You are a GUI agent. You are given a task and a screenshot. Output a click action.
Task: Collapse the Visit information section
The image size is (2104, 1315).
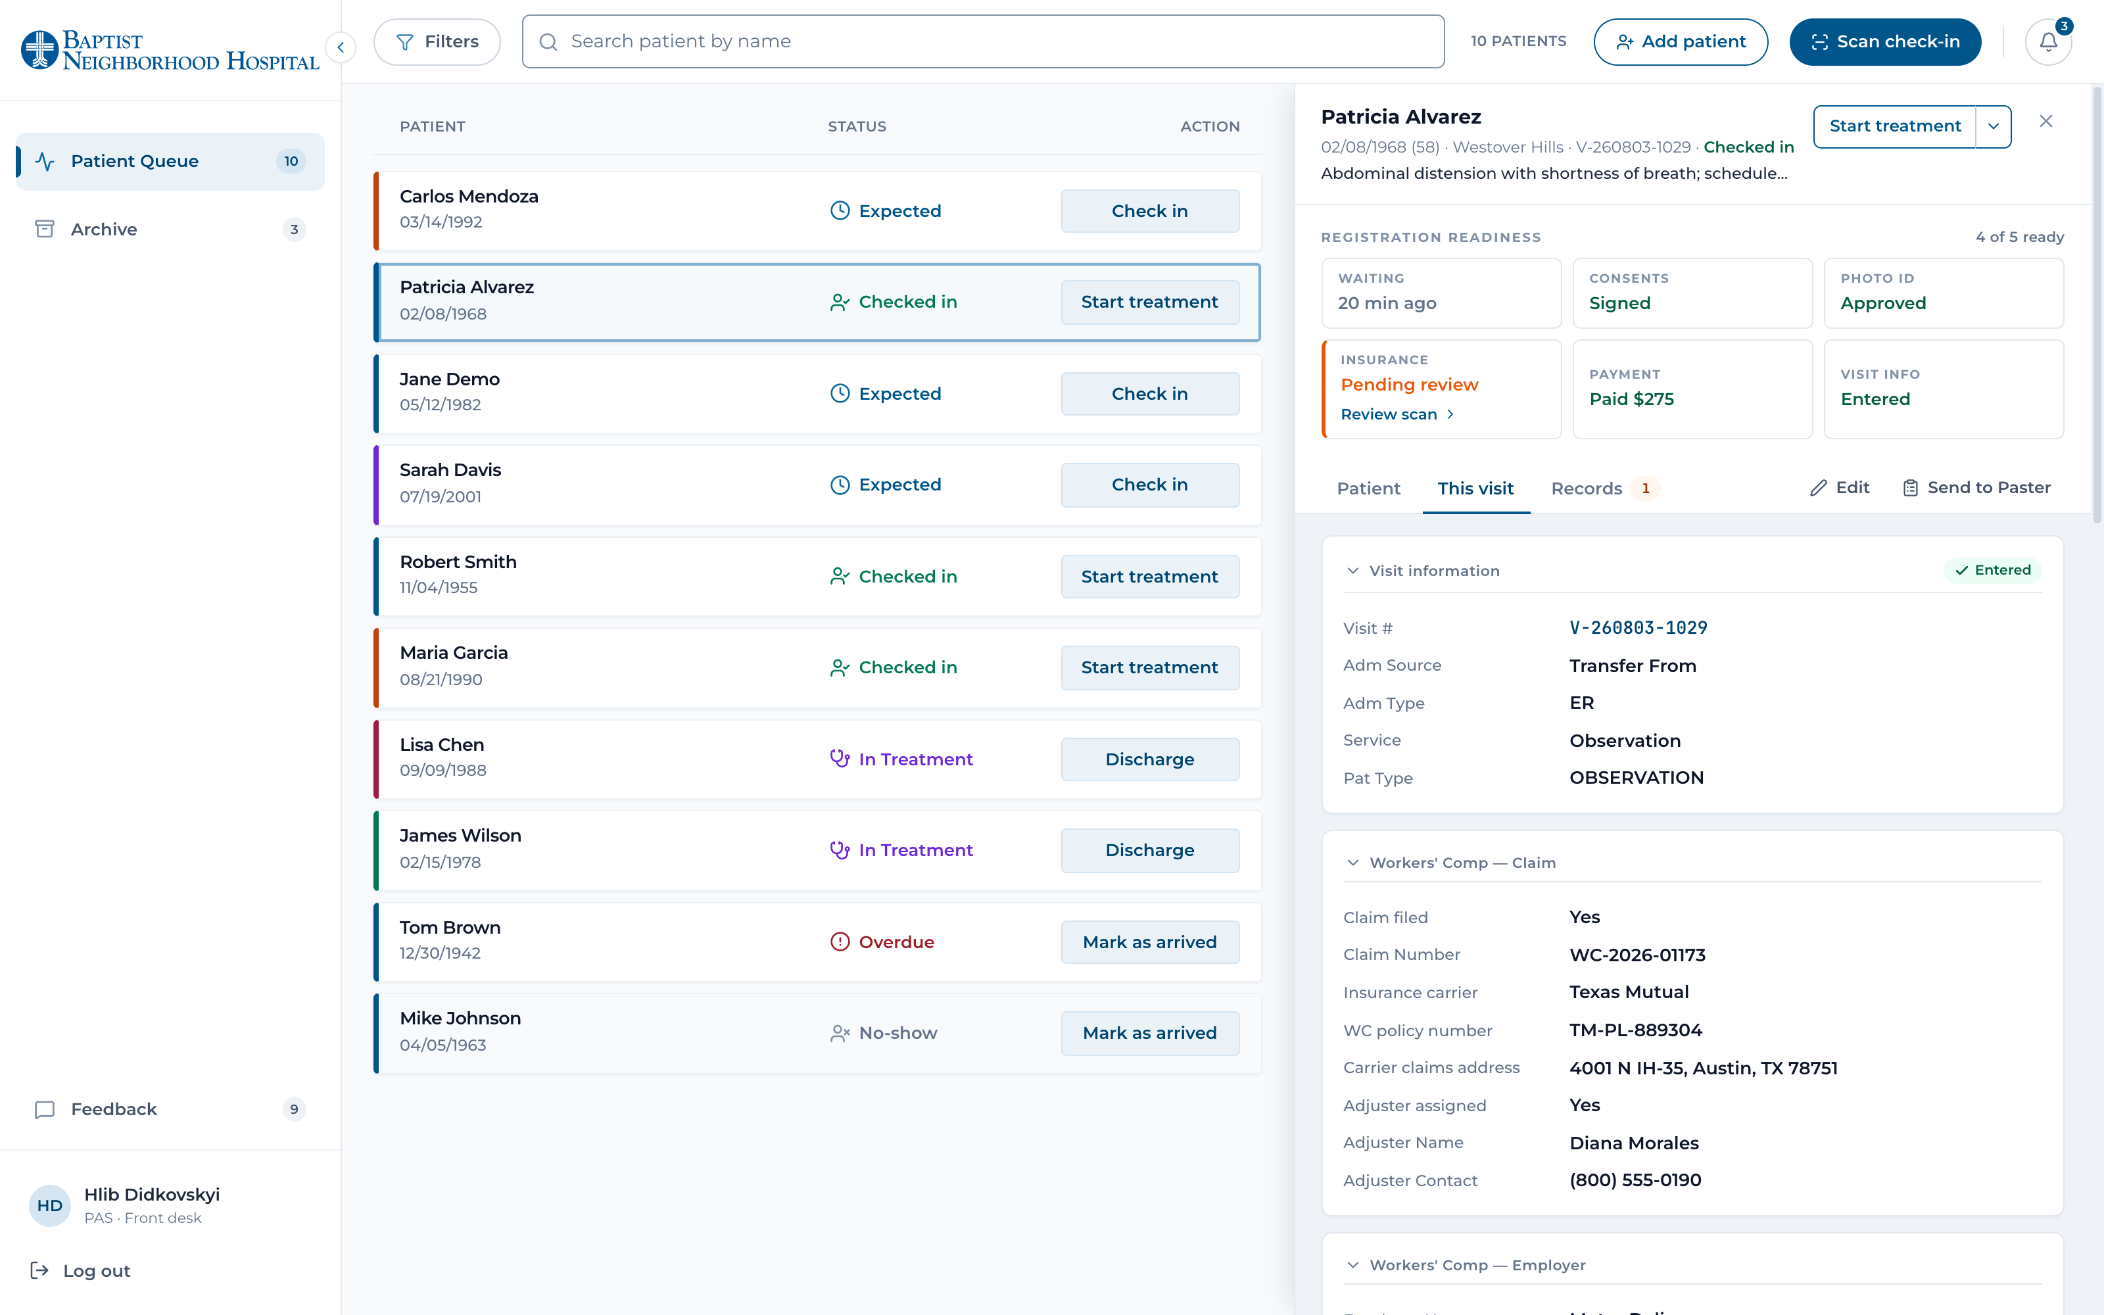tap(1353, 571)
